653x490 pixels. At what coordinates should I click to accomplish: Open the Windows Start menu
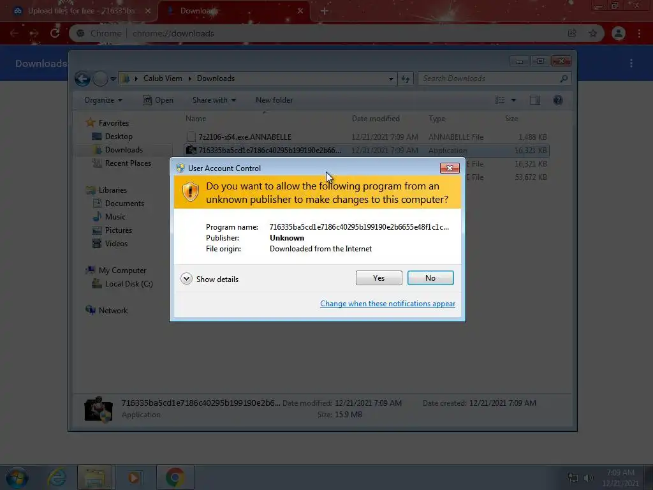point(17,477)
